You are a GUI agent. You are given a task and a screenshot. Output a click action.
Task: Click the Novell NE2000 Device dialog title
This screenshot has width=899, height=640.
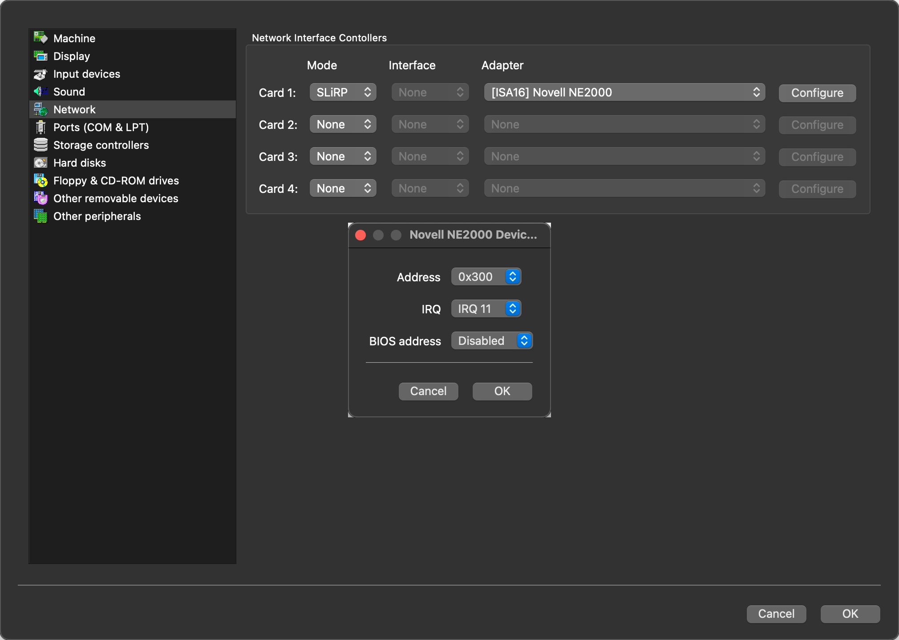[473, 235]
